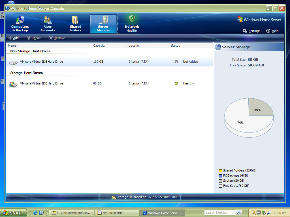Open the Shared Folders tab
The height and width of the screenshot is (217, 290).
[x=75, y=24]
